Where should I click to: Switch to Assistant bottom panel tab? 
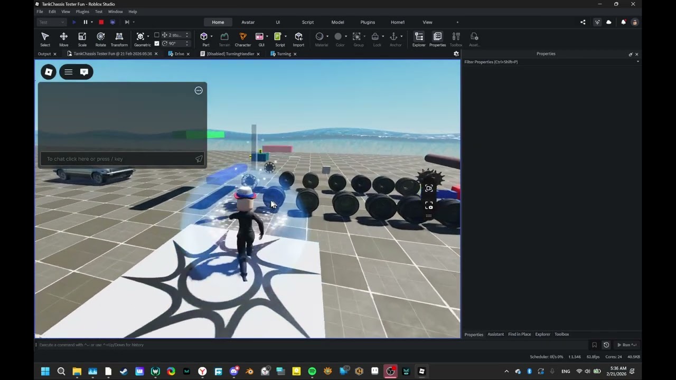click(x=495, y=334)
